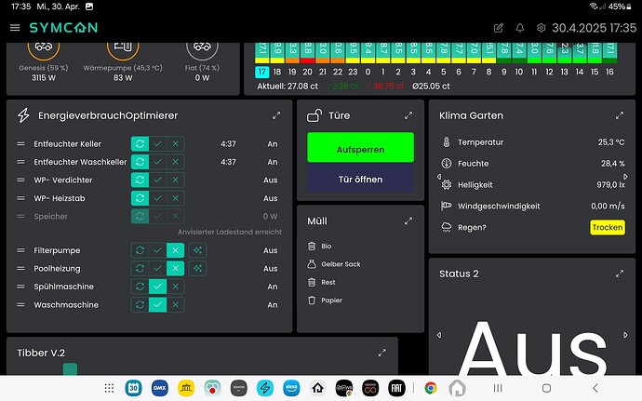This screenshot has width=642, height=401.
Task: Select hour 20 in price chart
Action: [x=307, y=72]
